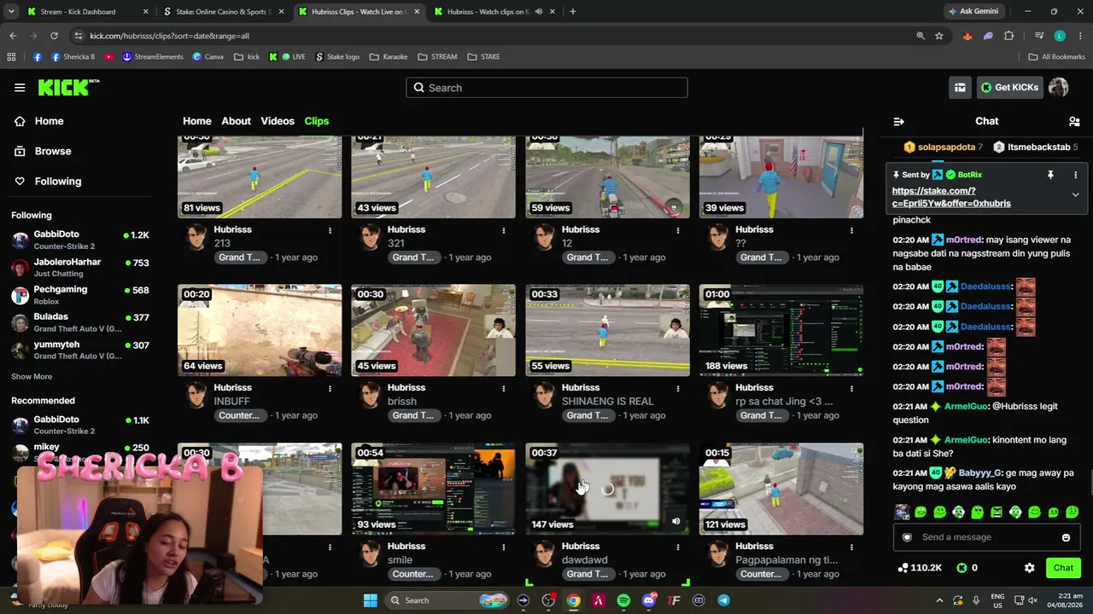1093x614 pixels.
Task: Show hidden system tray icons
Action: coord(939,600)
